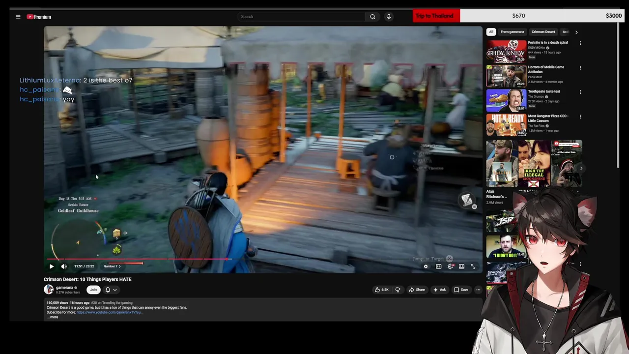The width and height of the screenshot is (629, 354).
Task: Open the gameranxTV subscribe link in description
Action: (109, 312)
